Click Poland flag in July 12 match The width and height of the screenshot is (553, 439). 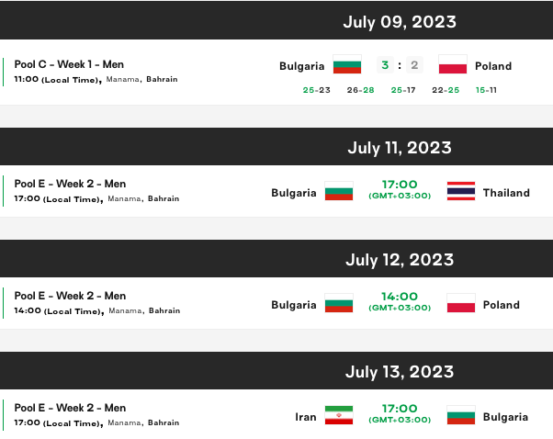(461, 305)
